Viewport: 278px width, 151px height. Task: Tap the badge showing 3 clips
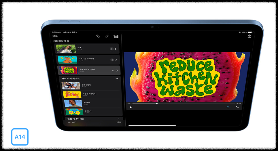(x=111, y=49)
